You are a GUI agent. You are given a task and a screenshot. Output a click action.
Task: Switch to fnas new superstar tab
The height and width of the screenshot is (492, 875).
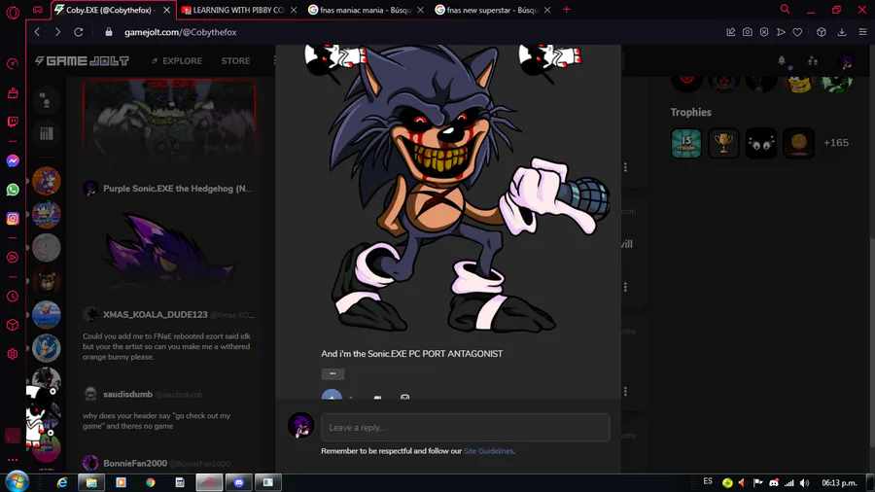[x=492, y=10]
